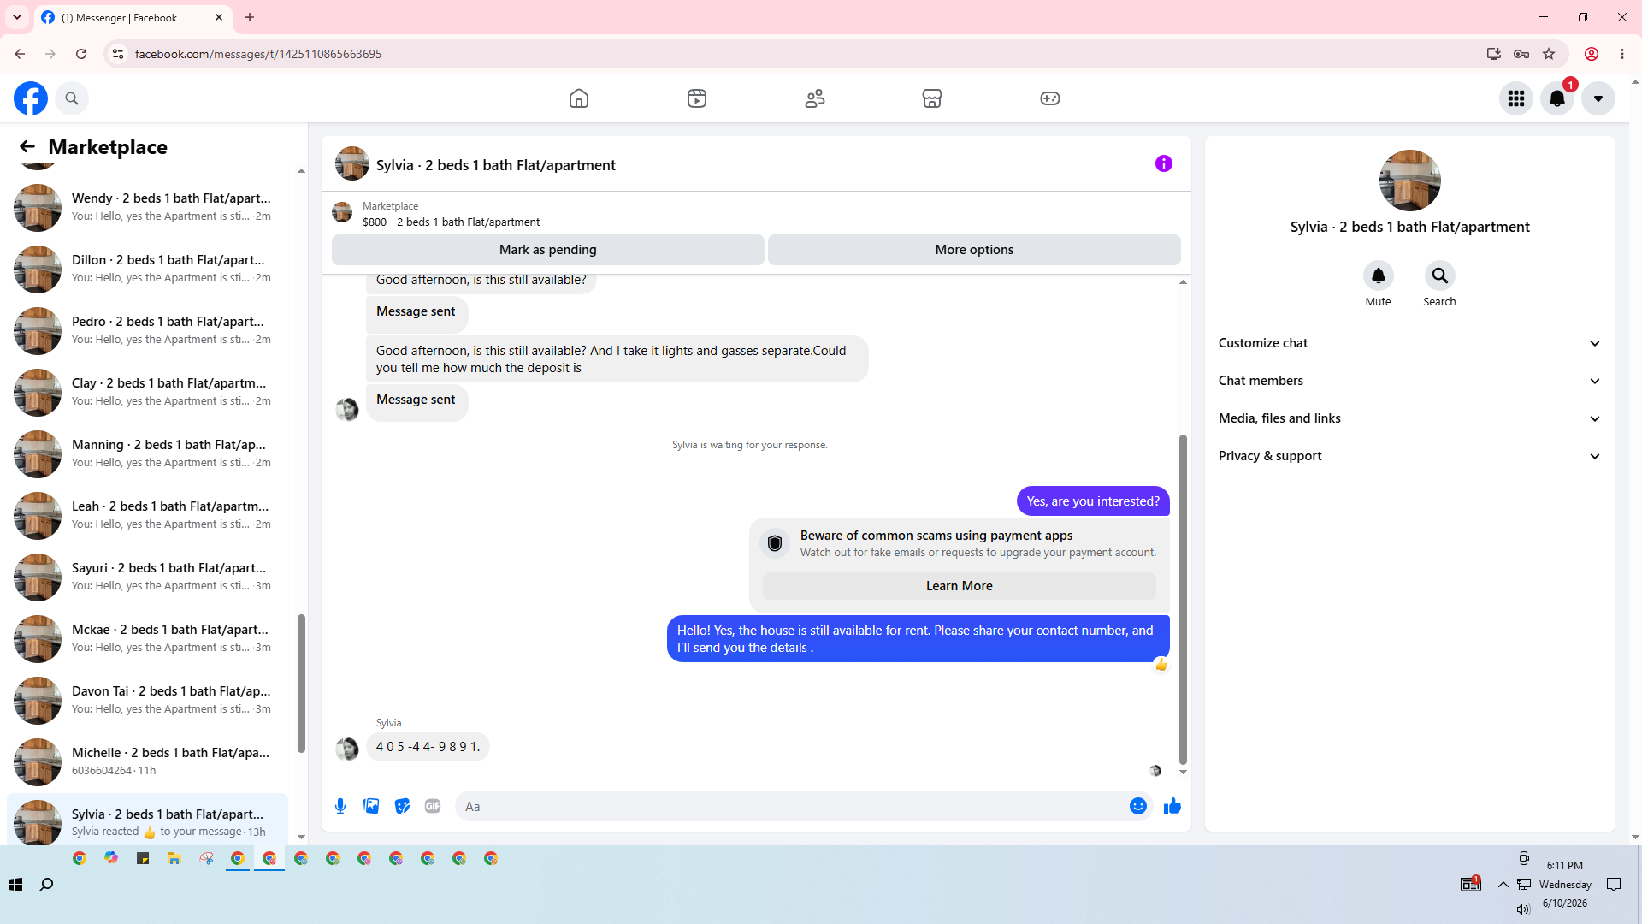Open the sticker picker
1642x924 pixels.
[402, 806]
